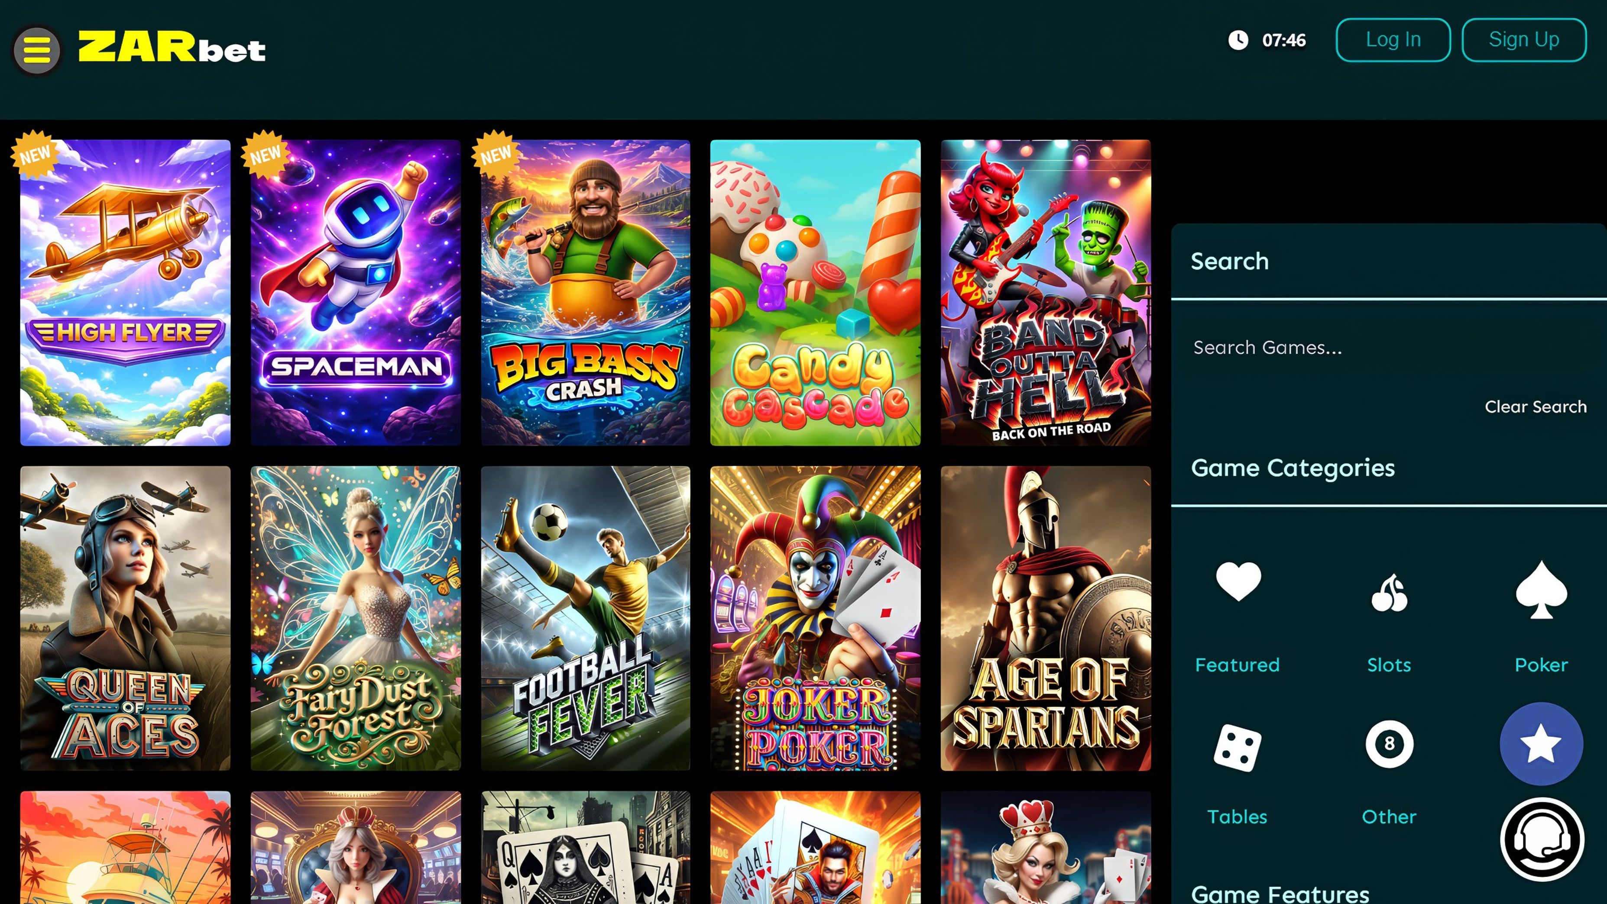Select the Slots cherry icon
This screenshot has width=1607, height=904.
point(1389,593)
